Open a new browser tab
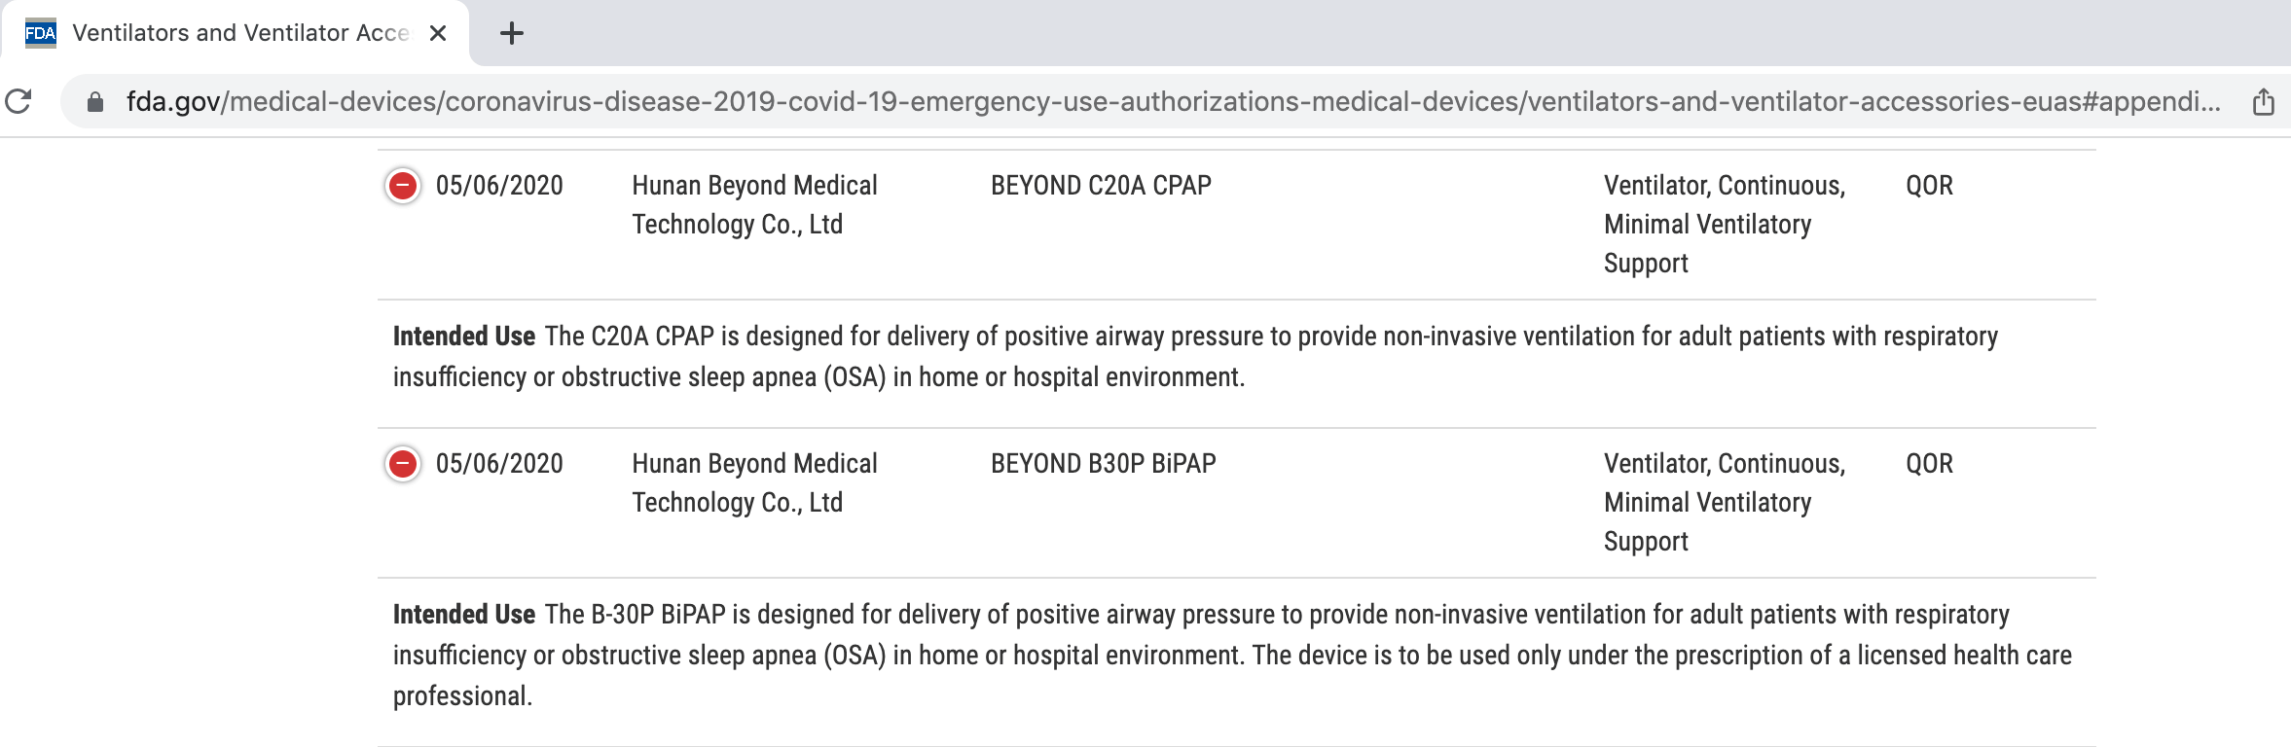 click(x=512, y=34)
